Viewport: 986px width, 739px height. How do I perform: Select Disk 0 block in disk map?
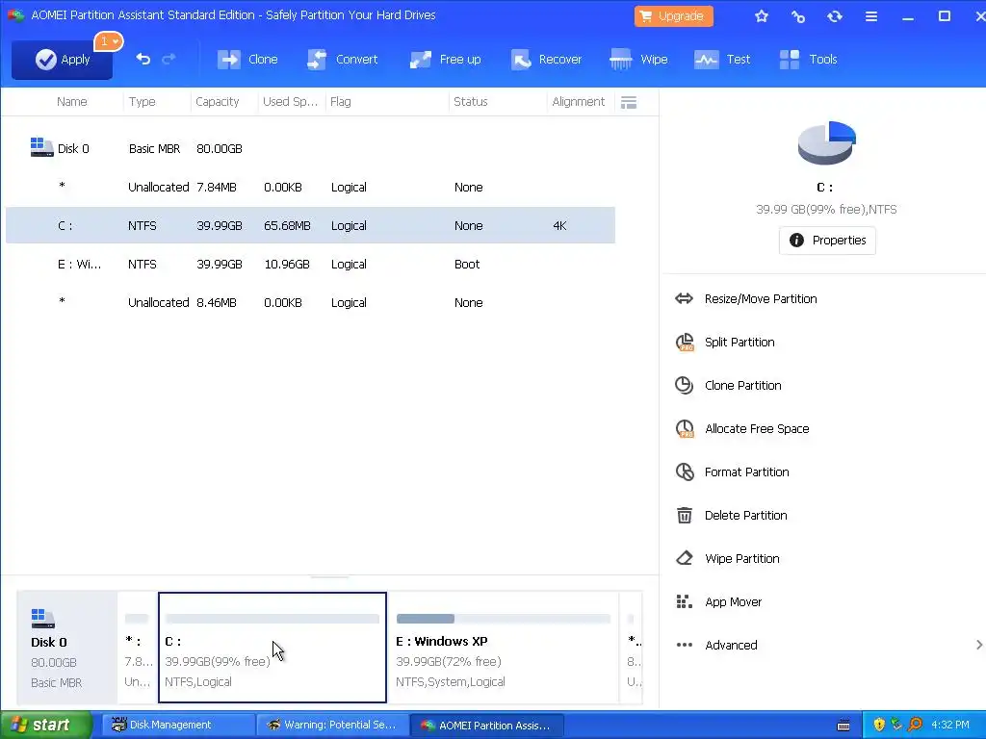[x=66, y=648]
